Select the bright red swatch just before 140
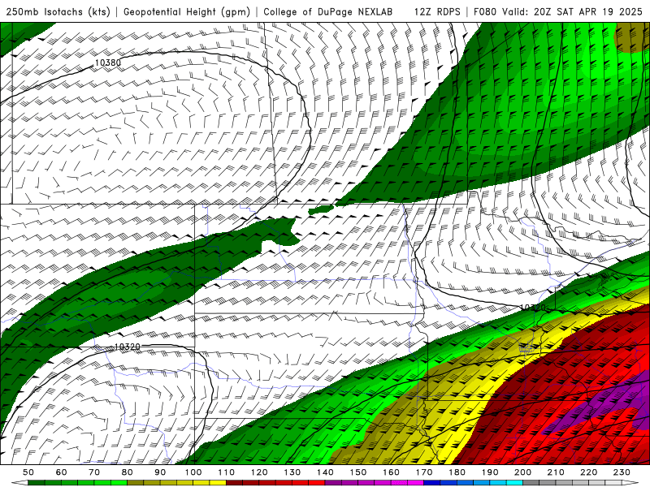 317,483
